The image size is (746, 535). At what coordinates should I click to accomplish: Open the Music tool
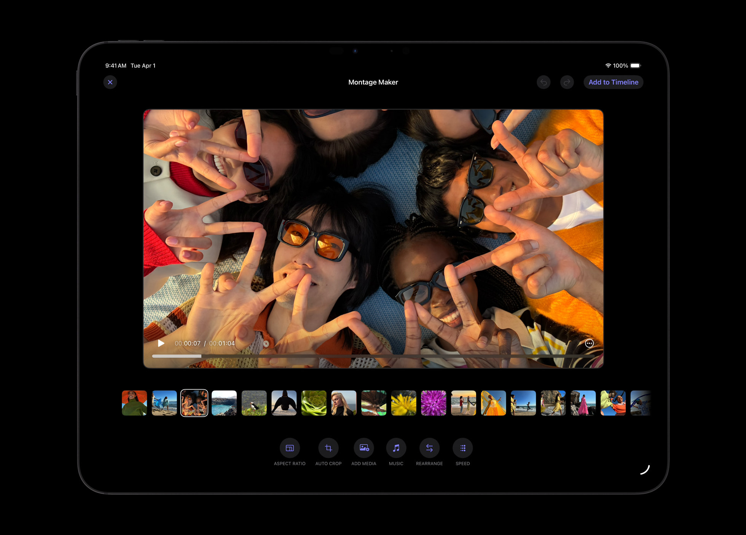click(396, 448)
